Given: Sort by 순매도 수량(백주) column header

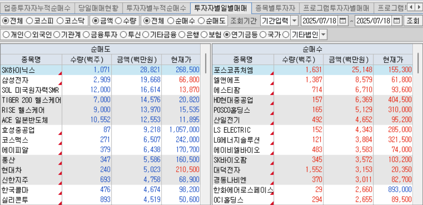Looking at the screenshot, I should [x=87, y=59].
